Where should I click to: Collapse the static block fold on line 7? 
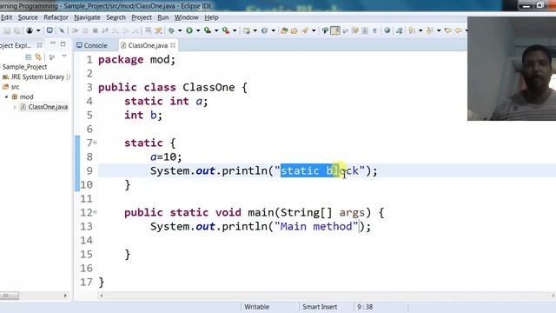pos(95,143)
